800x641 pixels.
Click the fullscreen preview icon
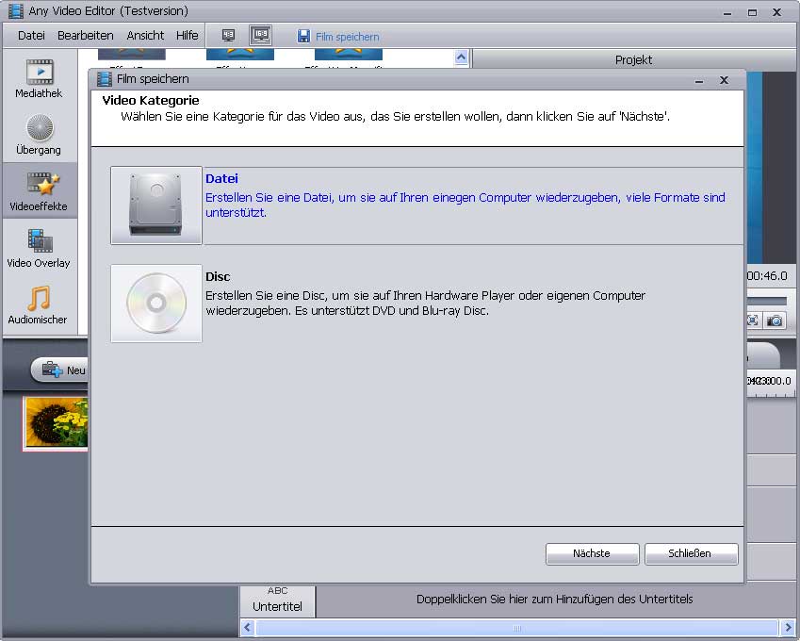pos(753,320)
